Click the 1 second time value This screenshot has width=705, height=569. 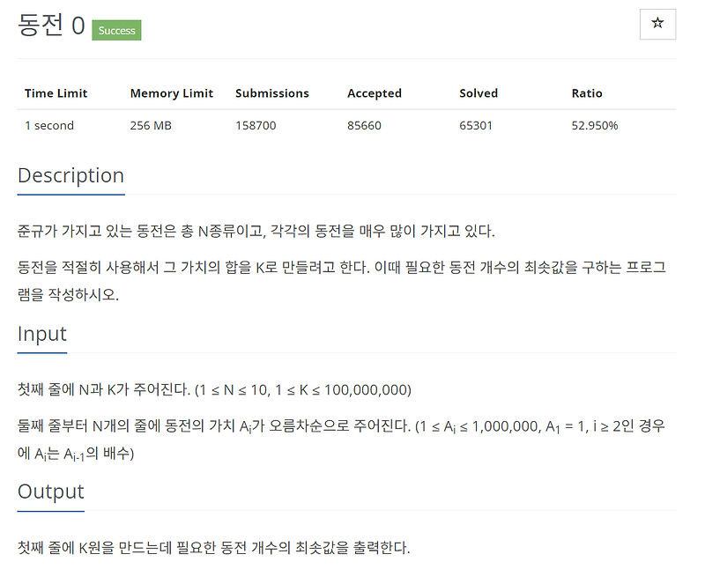coord(49,125)
